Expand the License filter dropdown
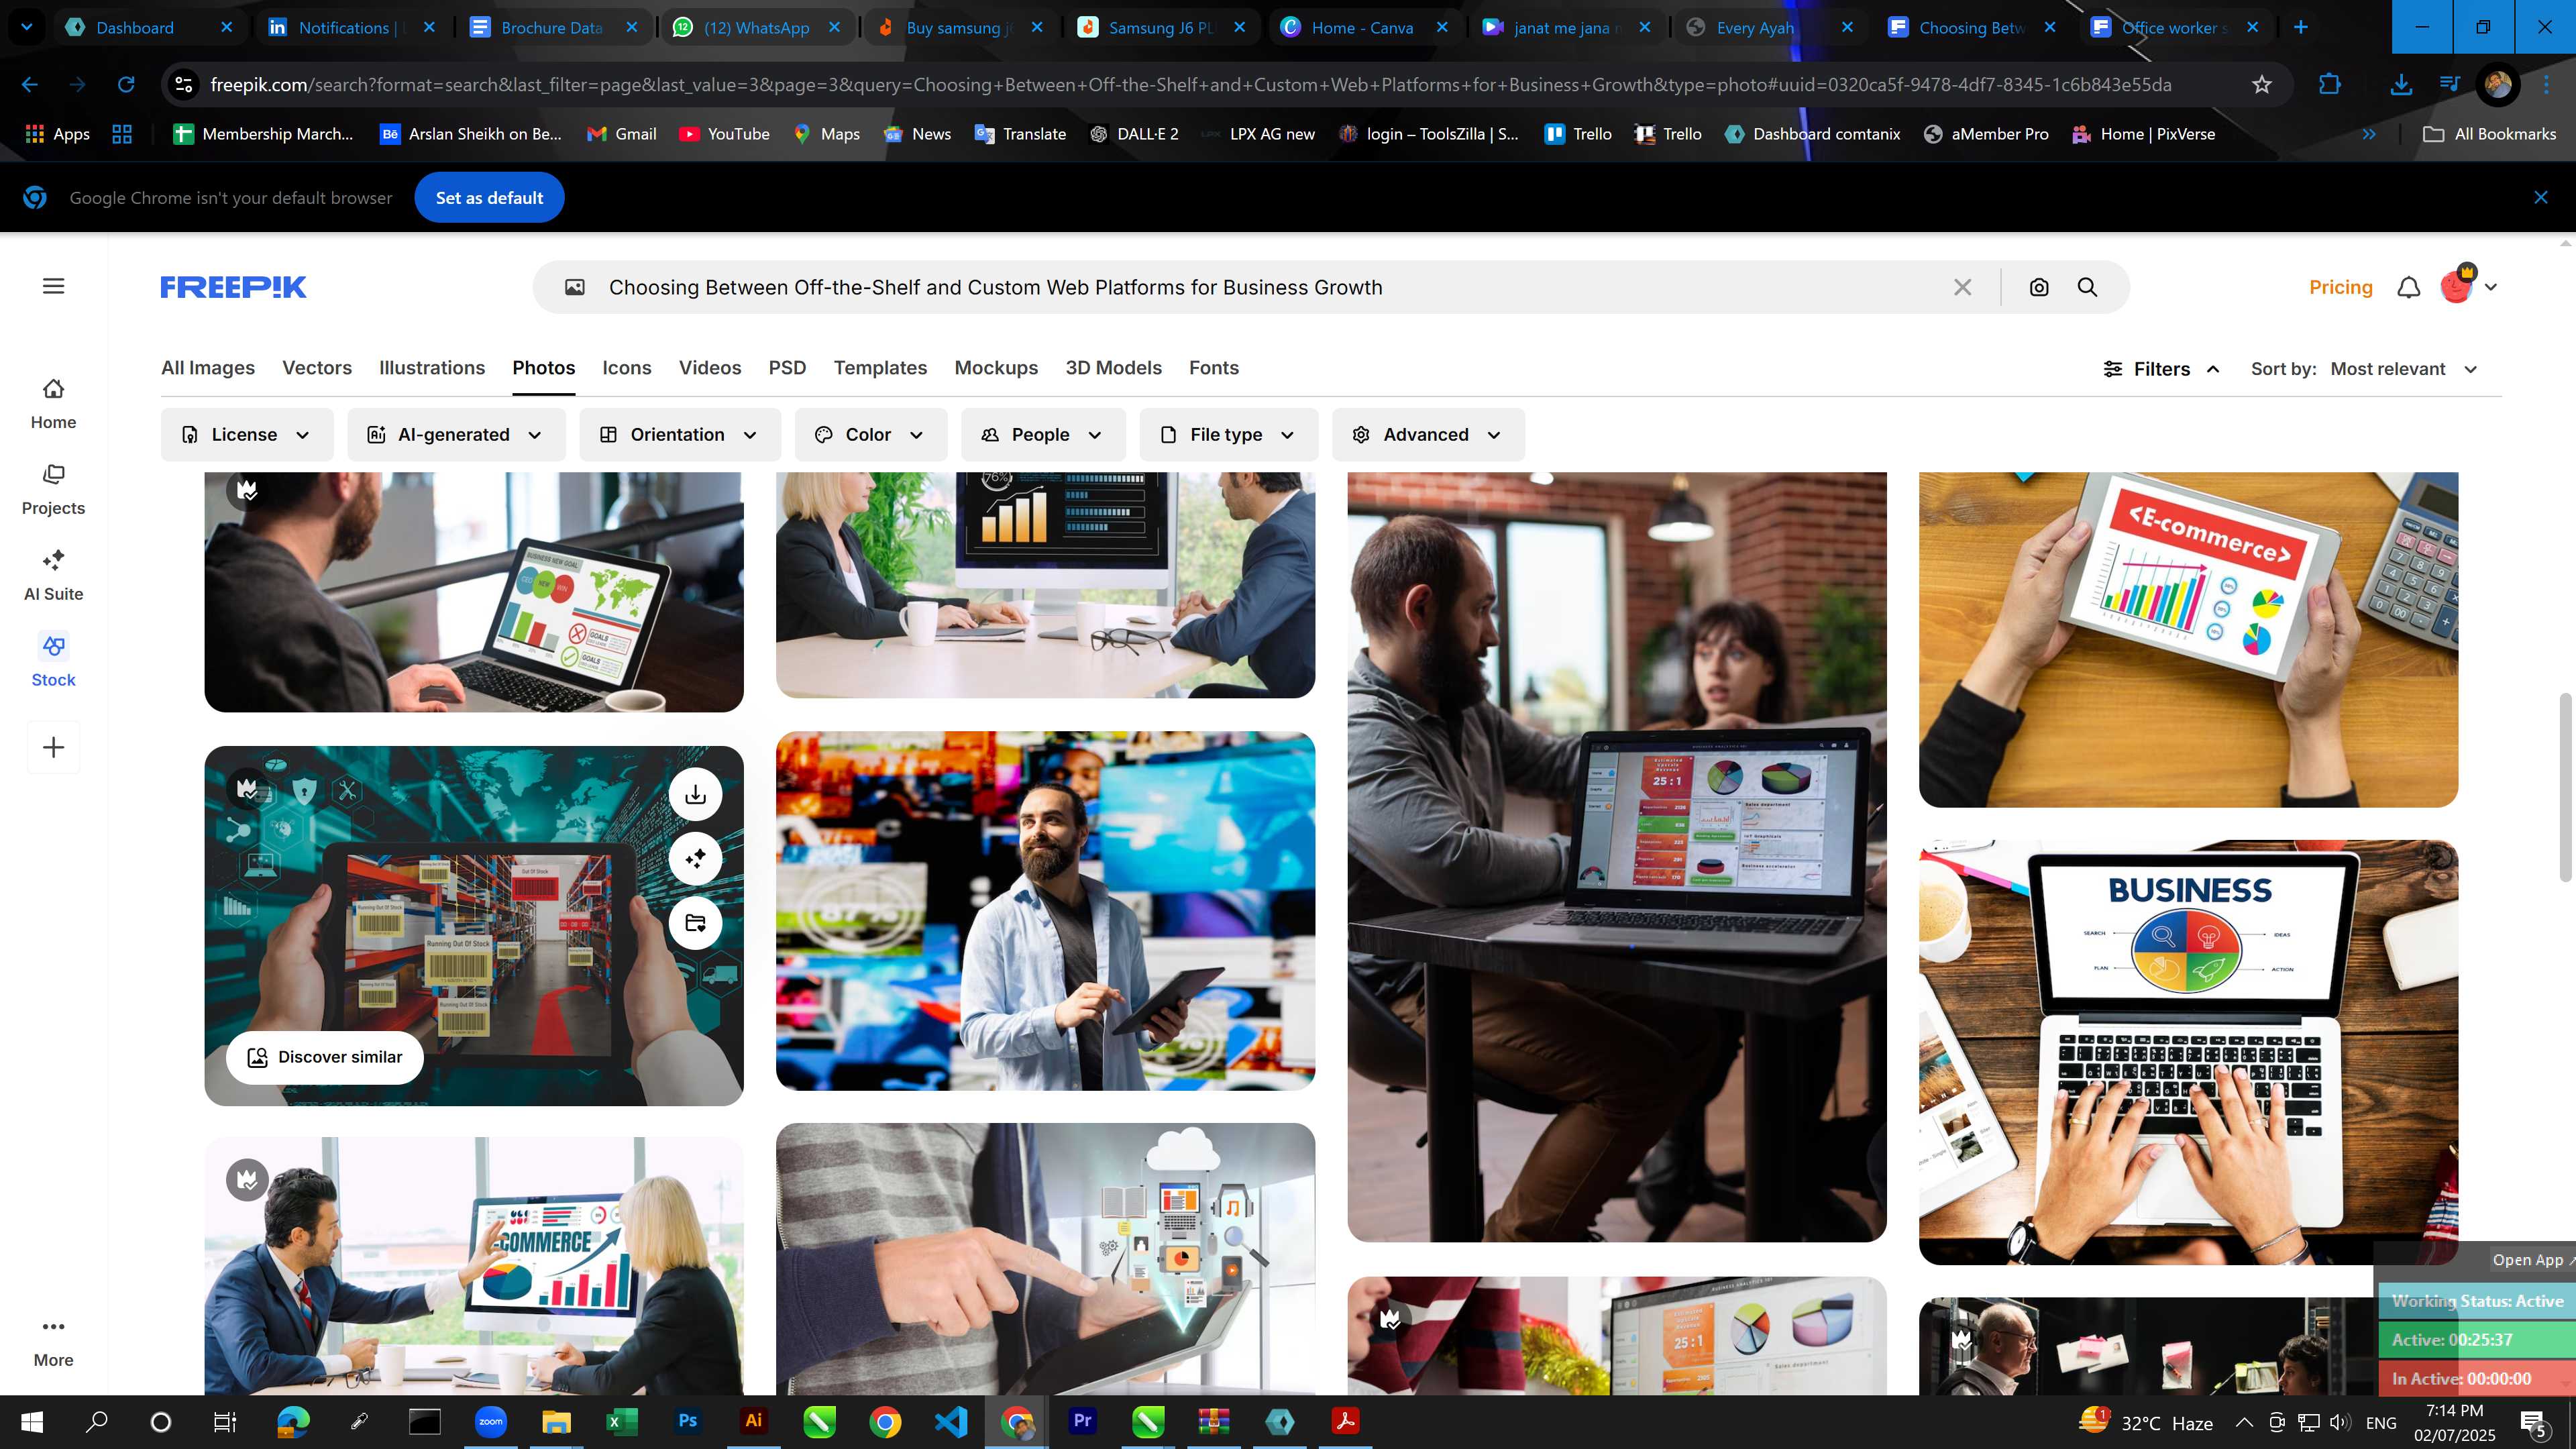The image size is (2576, 1449). tap(247, 434)
